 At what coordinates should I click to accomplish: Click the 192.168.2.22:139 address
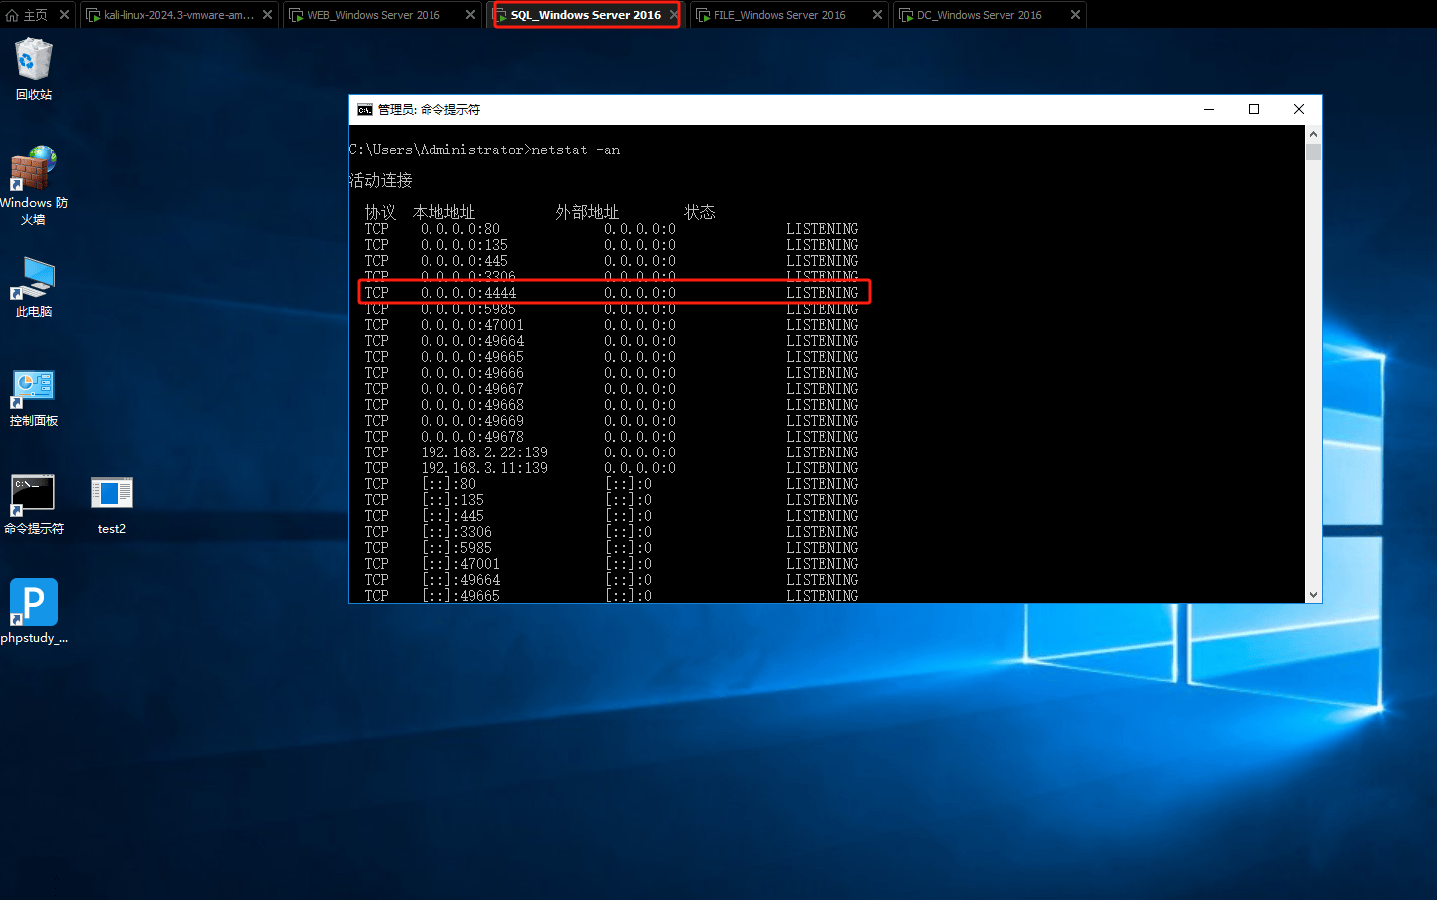tap(484, 452)
